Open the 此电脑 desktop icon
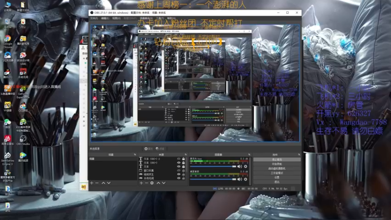Image resolution: width=391 pixels, height=220 pixels. coord(7,7)
